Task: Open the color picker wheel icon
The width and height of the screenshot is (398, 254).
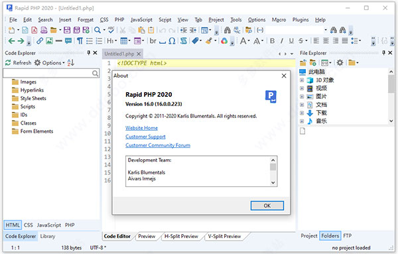Action: pyautogui.click(x=224, y=41)
